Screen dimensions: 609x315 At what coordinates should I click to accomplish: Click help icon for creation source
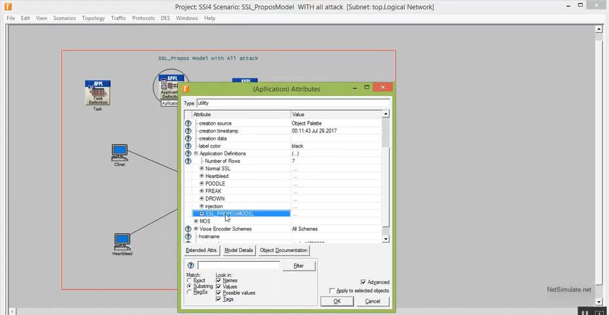point(188,123)
